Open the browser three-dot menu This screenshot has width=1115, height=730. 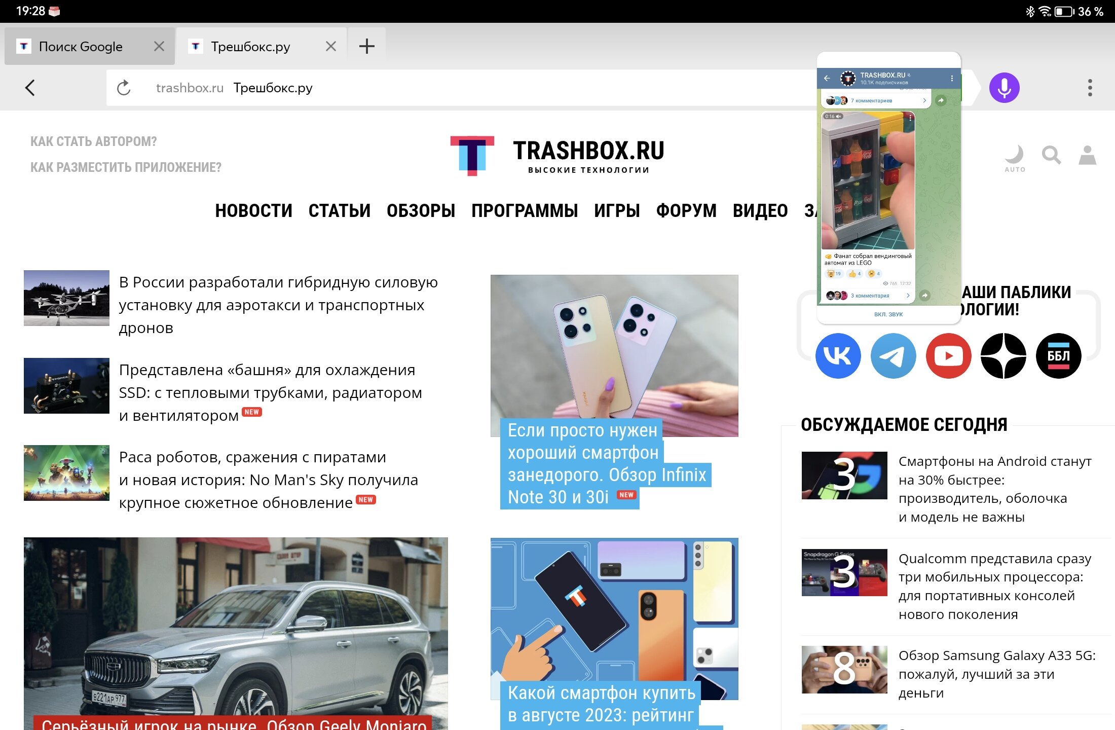(1090, 88)
